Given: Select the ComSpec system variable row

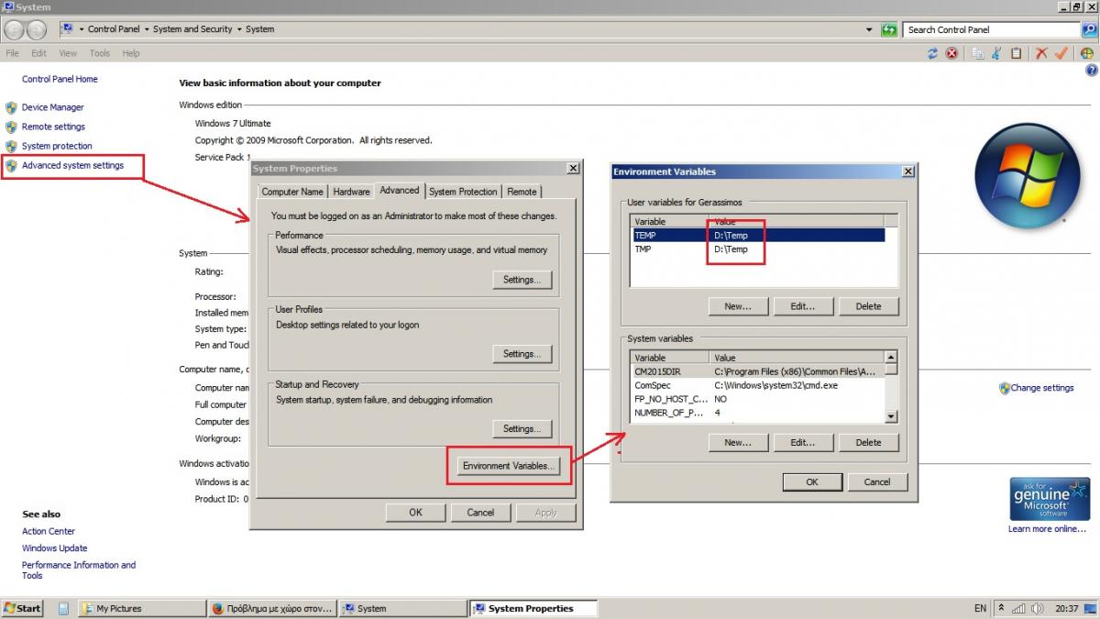Looking at the screenshot, I should pyautogui.click(x=757, y=386).
